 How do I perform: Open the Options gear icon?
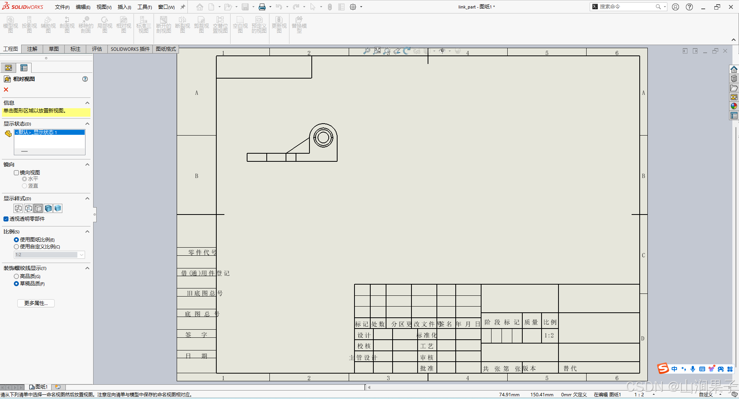coord(353,7)
